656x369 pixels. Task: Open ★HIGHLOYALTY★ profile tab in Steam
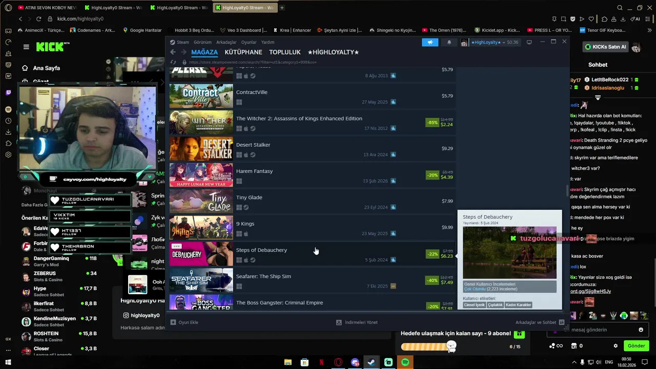pyautogui.click(x=333, y=52)
